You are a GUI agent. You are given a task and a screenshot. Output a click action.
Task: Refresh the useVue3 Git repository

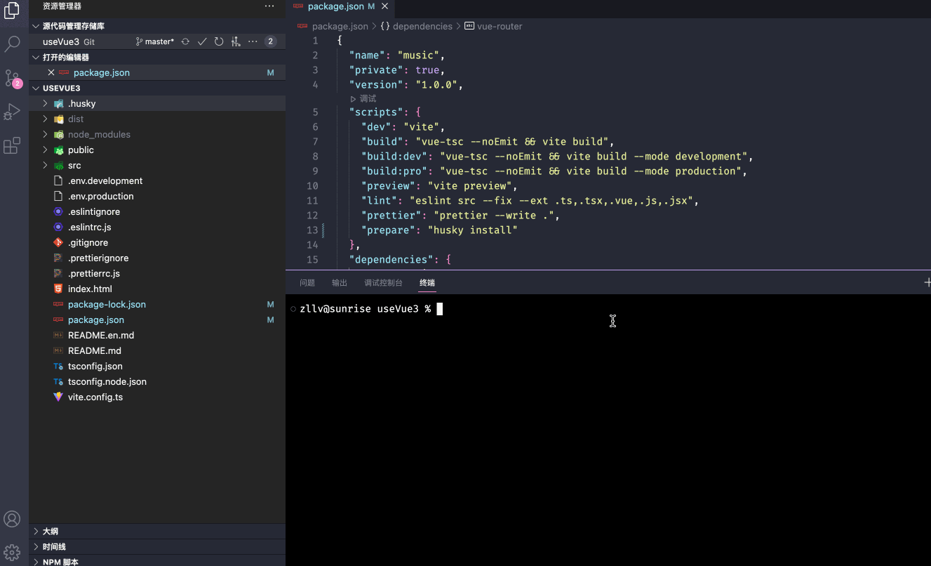point(219,41)
